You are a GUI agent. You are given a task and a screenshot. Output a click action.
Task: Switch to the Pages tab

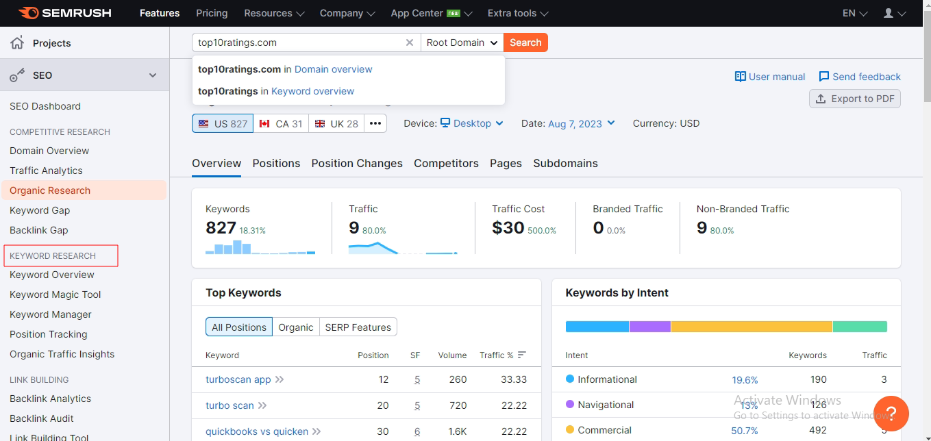pos(506,163)
